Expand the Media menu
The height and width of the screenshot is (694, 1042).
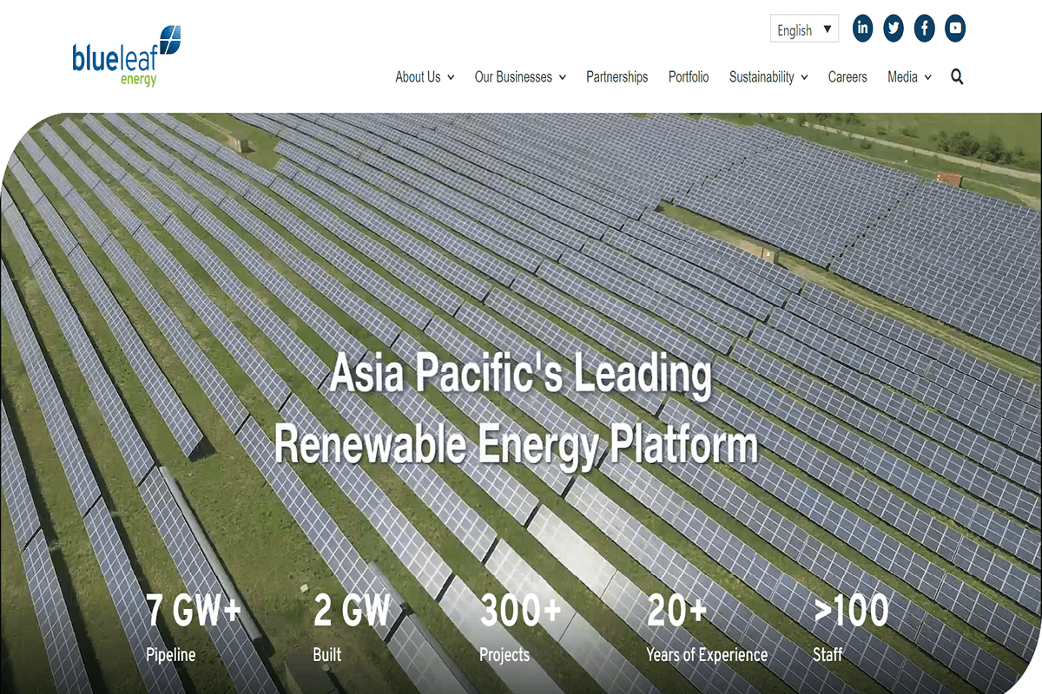point(908,77)
